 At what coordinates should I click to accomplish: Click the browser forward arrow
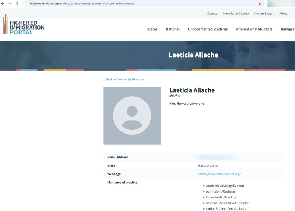click(10, 4)
